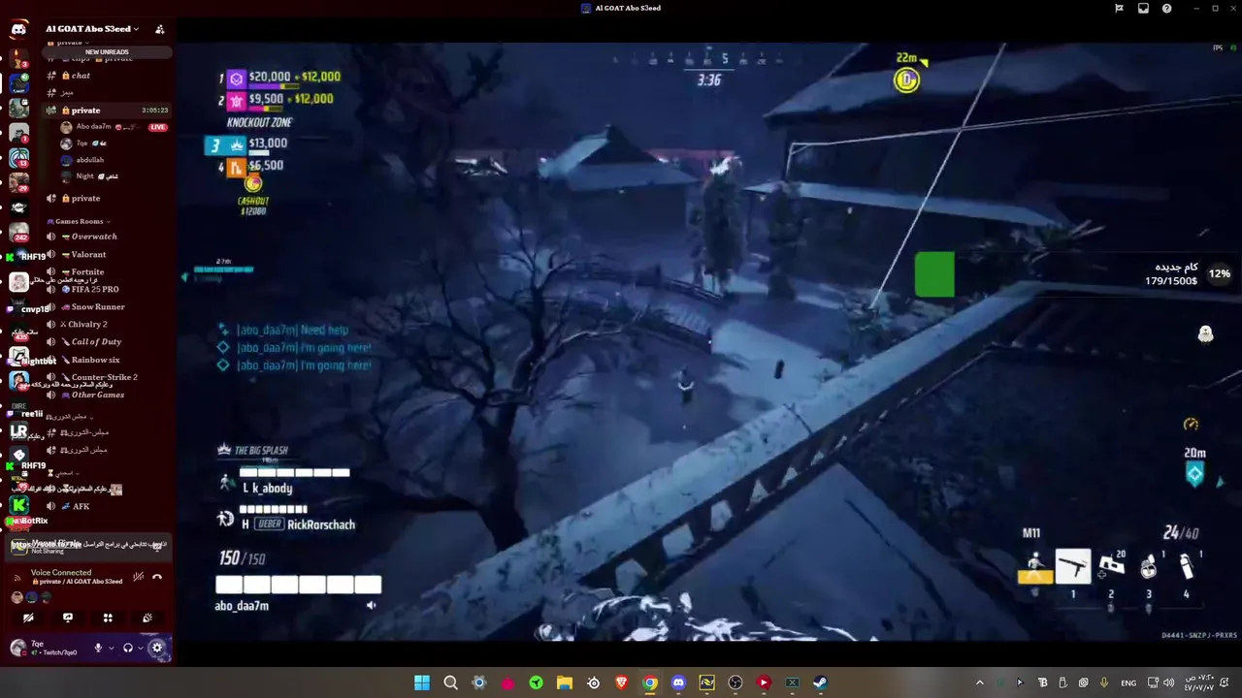Open voice connection signal details icon

click(16, 577)
